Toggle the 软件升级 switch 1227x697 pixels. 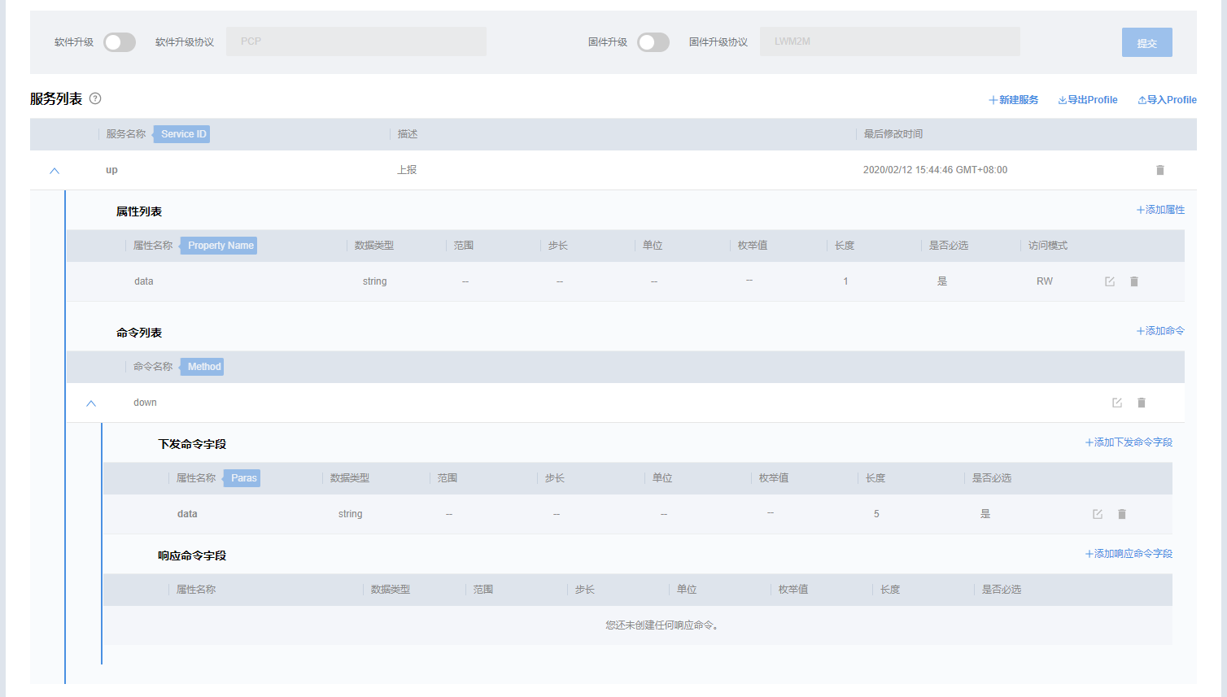click(119, 42)
